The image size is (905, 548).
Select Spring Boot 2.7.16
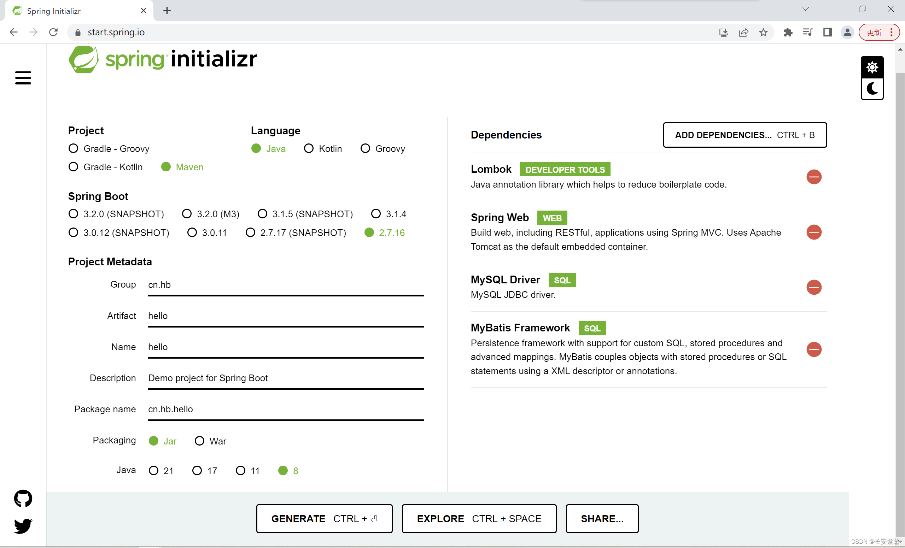385,232
